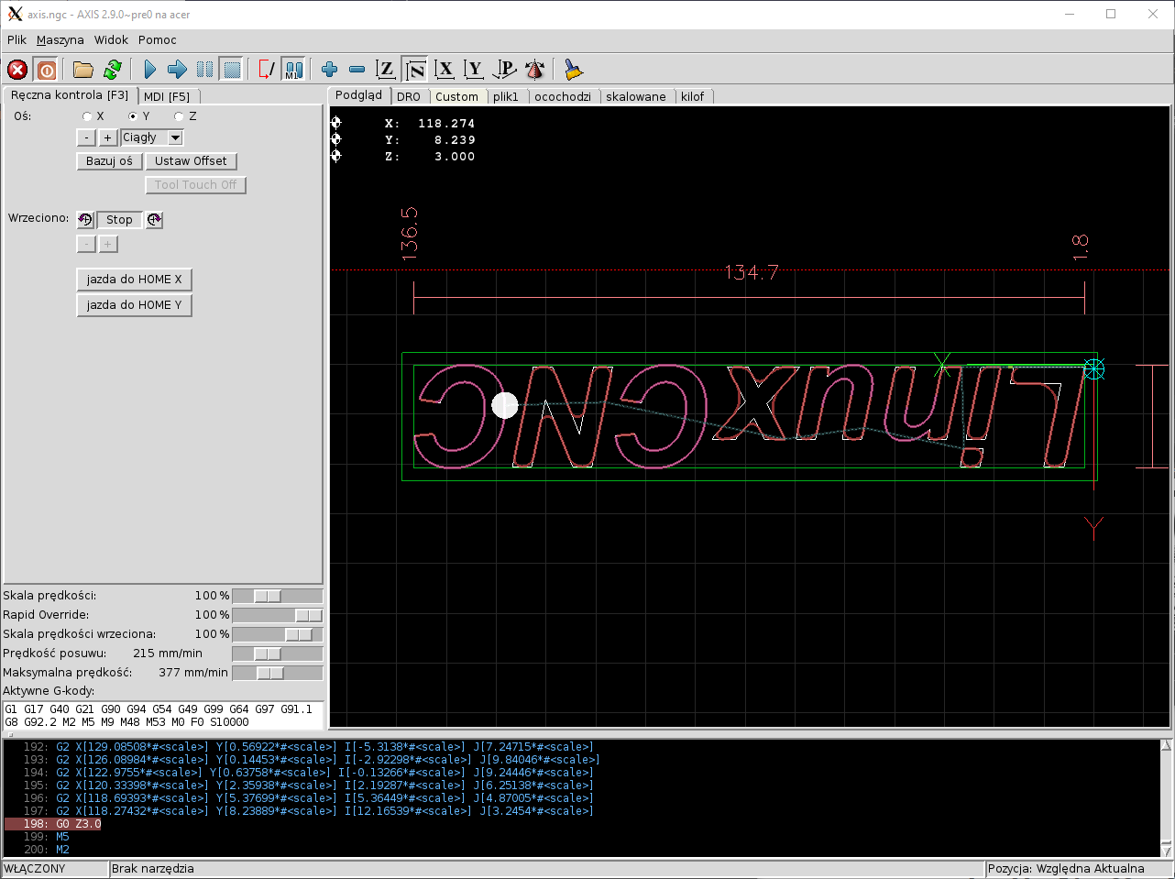Image resolution: width=1175 pixels, height=879 pixels.
Task: Switch to Ręczna kontrola [F3] tab
Action: [70, 95]
